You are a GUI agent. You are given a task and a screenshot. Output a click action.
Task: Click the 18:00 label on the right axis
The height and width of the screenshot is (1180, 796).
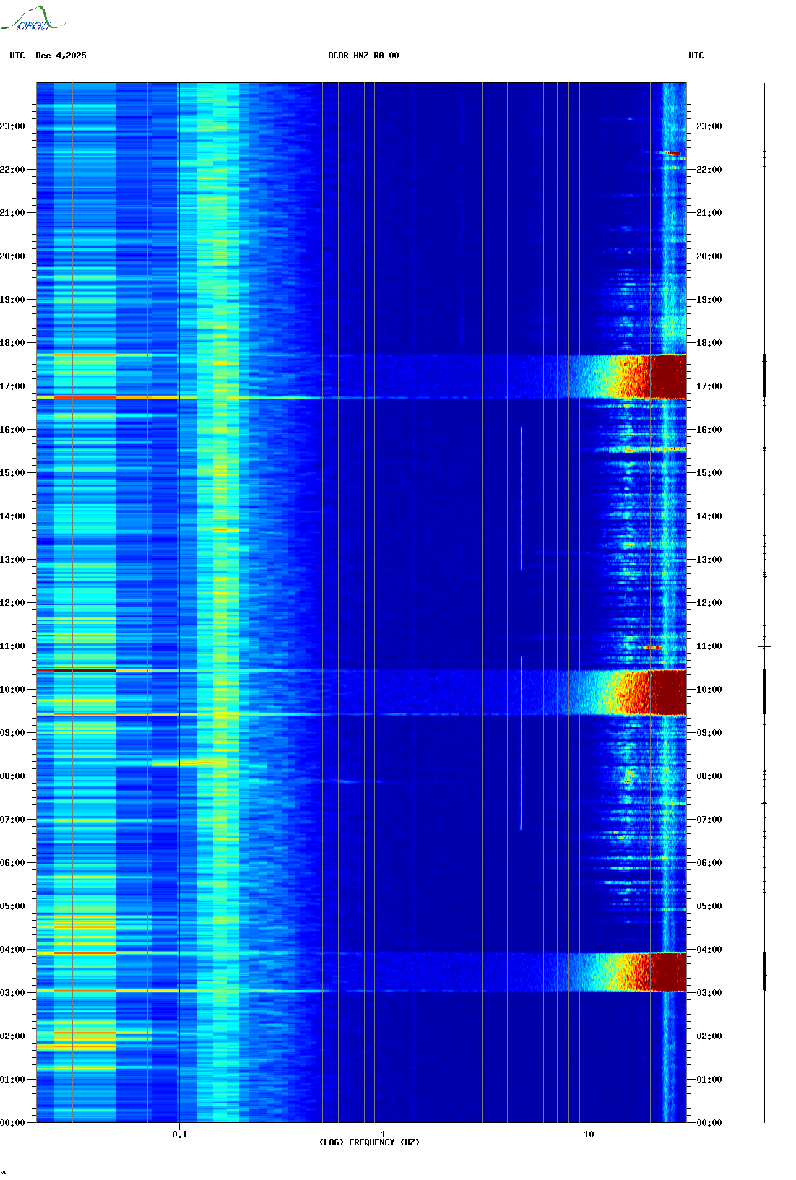coord(709,343)
